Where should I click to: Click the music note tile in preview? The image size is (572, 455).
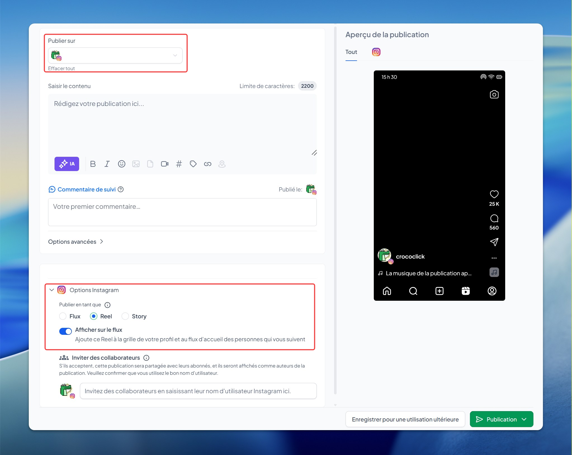click(494, 272)
